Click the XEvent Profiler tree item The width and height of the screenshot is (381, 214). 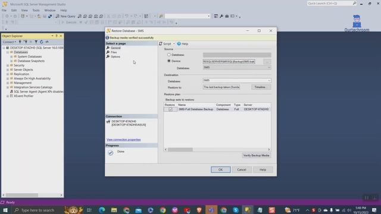click(x=24, y=96)
